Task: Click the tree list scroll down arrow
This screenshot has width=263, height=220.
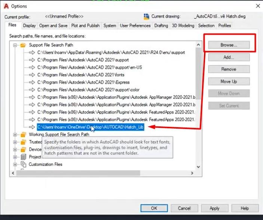Action: (198, 167)
